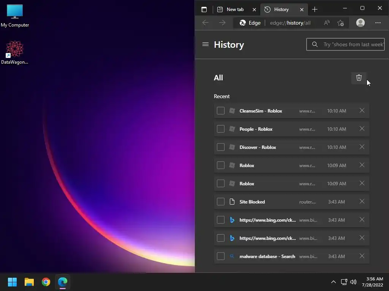Image resolution: width=389 pixels, height=291 pixels.
Task: Delete malware database - Search entry with X
Action: click(x=362, y=256)
